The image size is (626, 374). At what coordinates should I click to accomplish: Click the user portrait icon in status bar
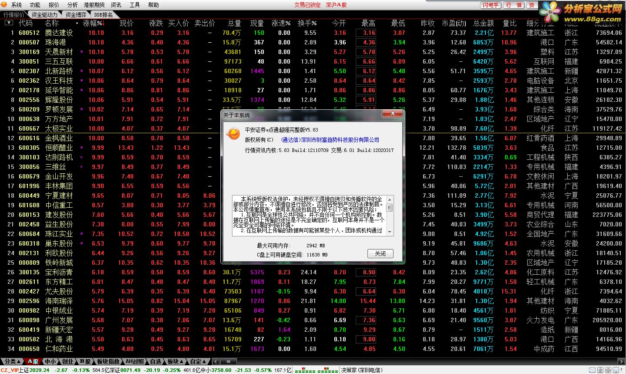click(x=600, y=370)
